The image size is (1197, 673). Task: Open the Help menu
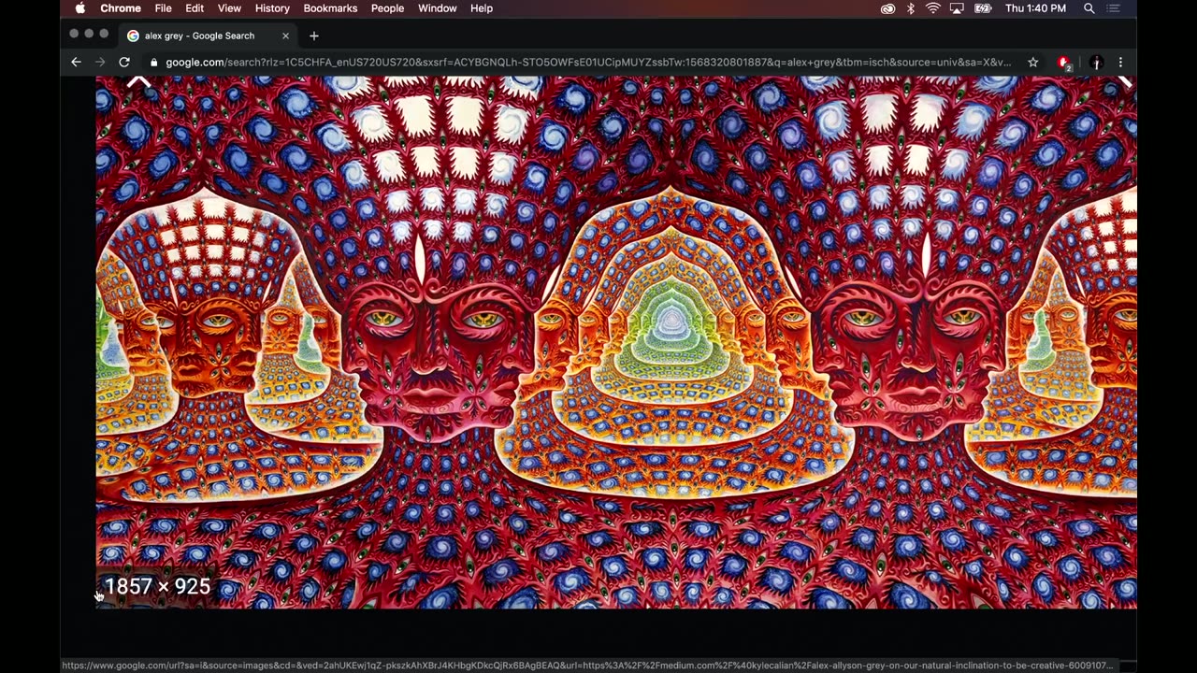(x=482, y=8)
